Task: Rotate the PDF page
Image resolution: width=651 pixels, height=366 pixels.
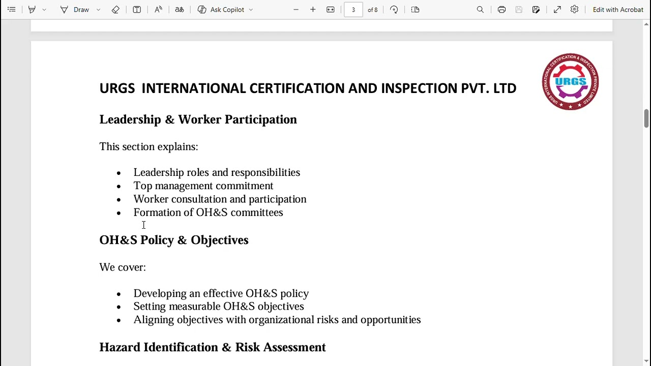Action: (394, 10)
